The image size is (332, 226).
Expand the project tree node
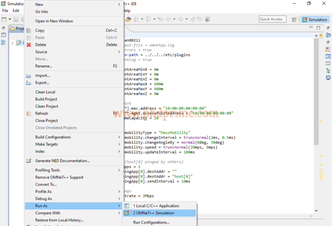12,43
